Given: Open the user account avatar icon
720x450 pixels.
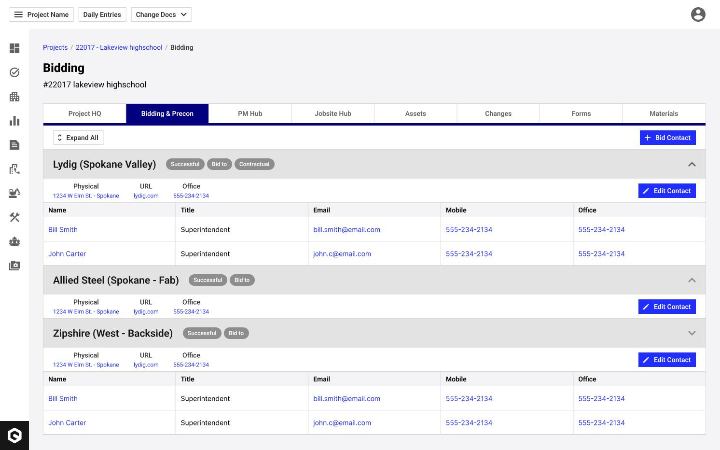Looking at the screenshot, I should 698,14.
